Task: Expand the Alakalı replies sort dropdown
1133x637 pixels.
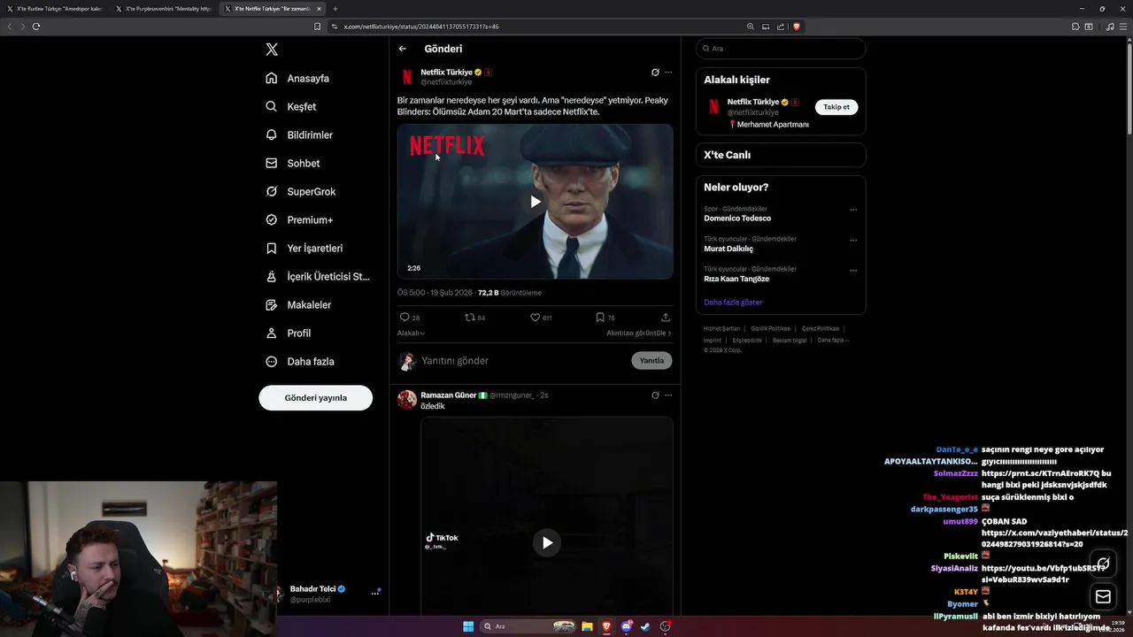Action: pyautogui.click(x=411, y=334)
